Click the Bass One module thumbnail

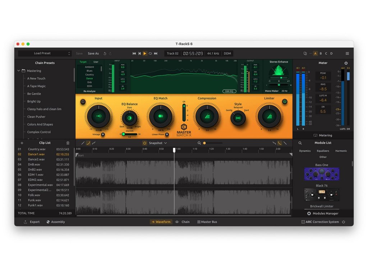click(x=322, y=174)
